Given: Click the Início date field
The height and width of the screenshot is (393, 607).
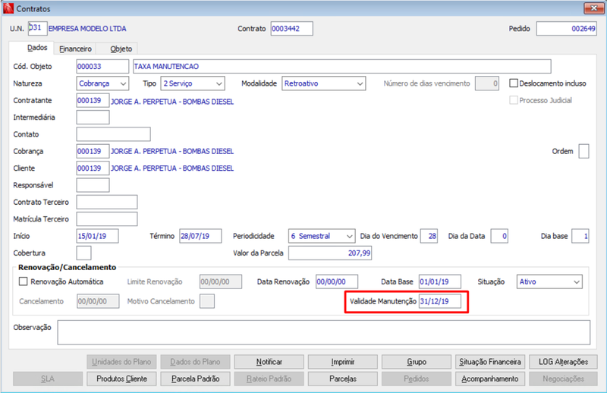Looking at the screenshot, I should (x=98, y=236).
